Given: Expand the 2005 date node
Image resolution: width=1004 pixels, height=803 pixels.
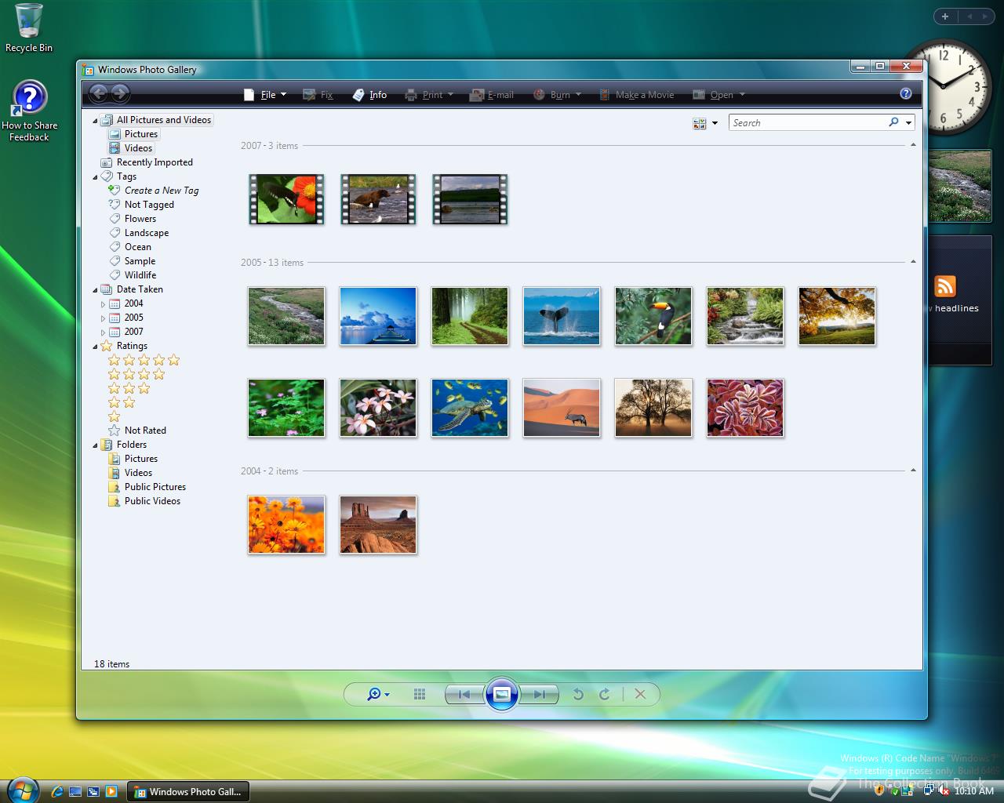Looking at the screenshot, I should coord(103,318).
